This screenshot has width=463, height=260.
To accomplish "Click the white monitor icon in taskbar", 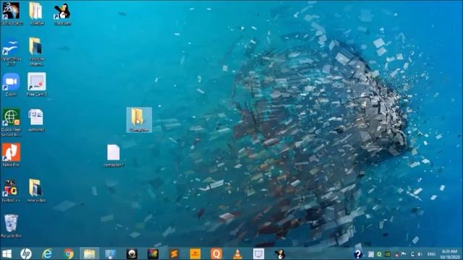I will (x=258, y=253).
